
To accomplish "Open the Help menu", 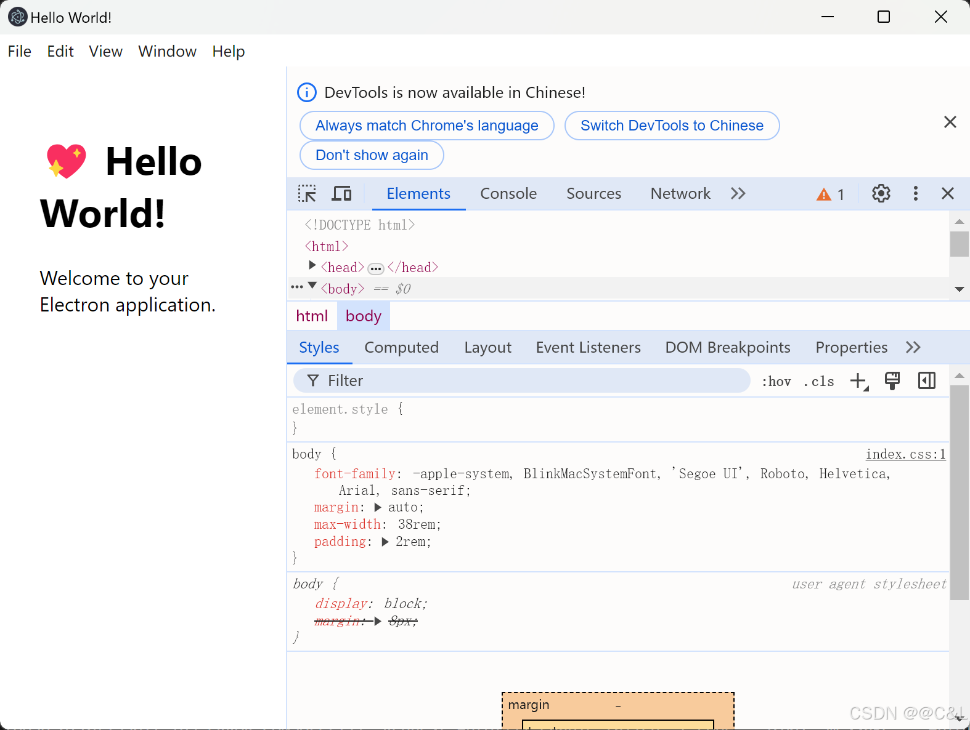I will (229, 52).
